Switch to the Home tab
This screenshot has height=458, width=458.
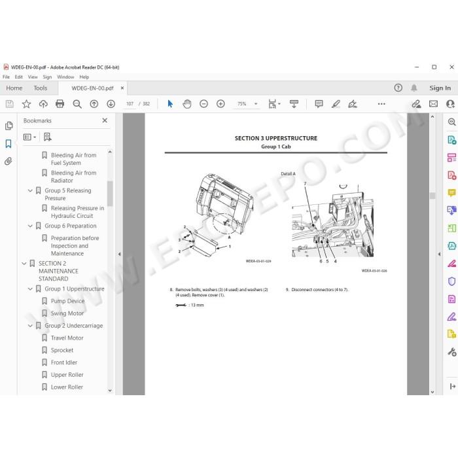14,88
